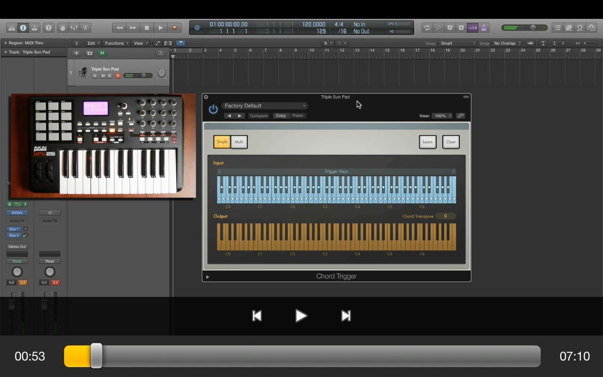Select Multi chord mode
Image resolution: width=603 pixels, height=377 pixels.
tap(239, 142)
